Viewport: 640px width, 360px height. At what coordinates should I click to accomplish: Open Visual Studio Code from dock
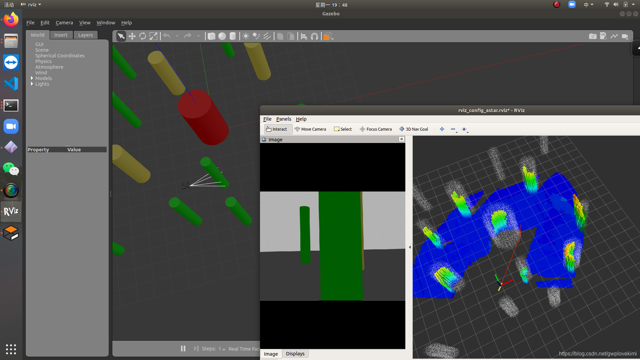pos(11,84)
